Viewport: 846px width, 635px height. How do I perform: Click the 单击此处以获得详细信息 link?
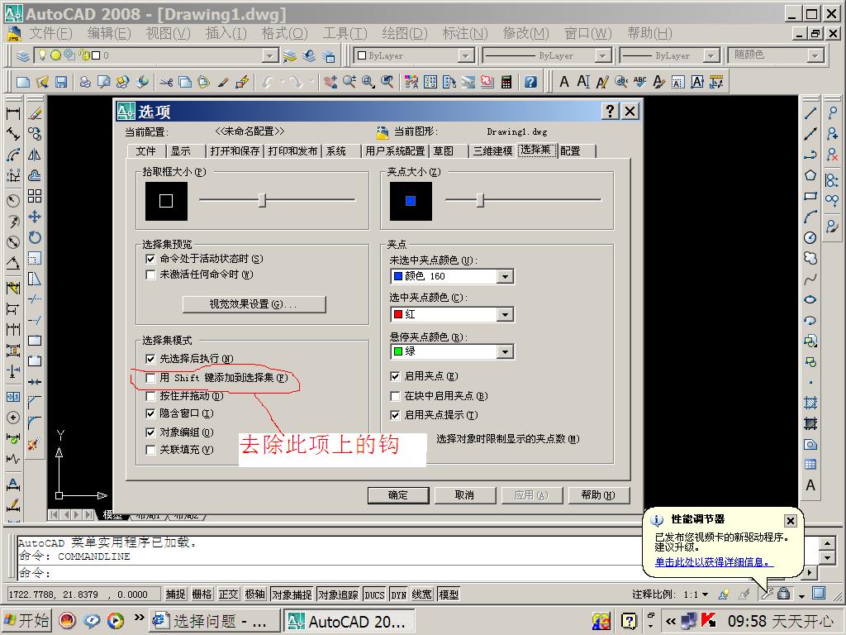(714, 562)
